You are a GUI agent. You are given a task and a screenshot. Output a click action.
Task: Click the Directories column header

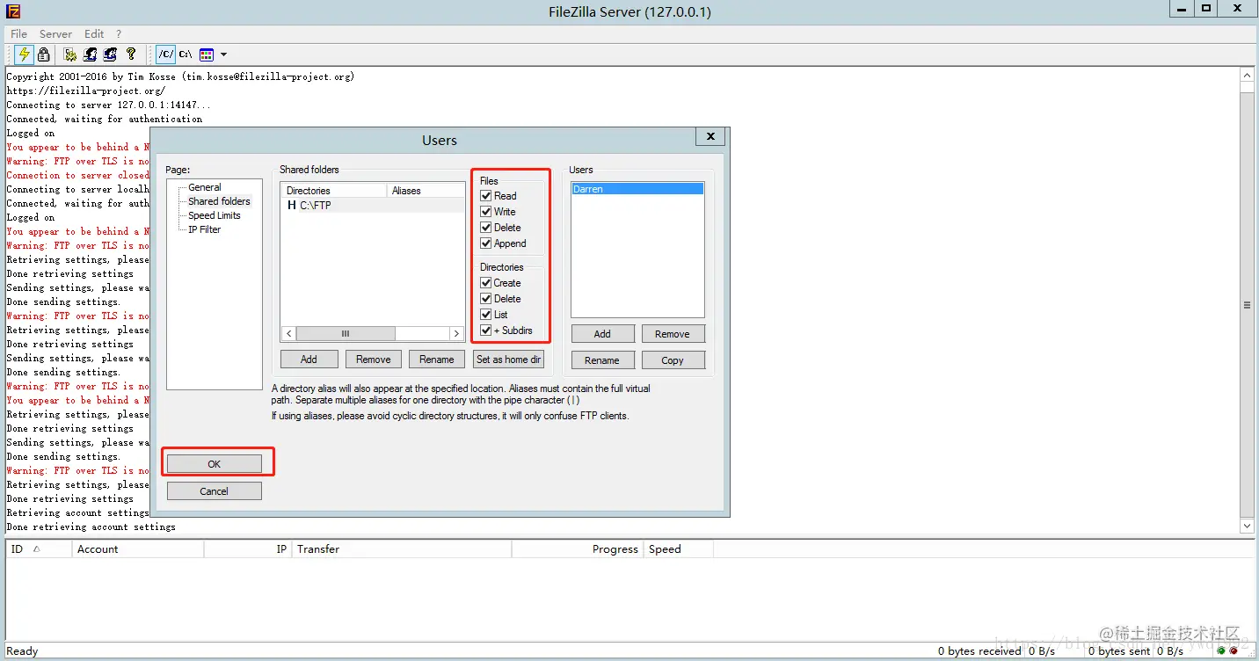click(334, 191)
